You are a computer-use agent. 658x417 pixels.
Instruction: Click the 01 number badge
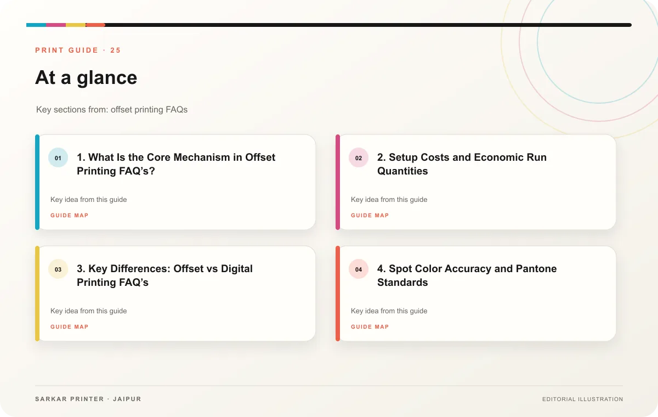pos(58,158)
